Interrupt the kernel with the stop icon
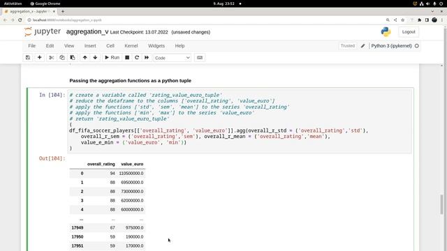This screenshot has height=251, width=447. (x=127, y=57)
